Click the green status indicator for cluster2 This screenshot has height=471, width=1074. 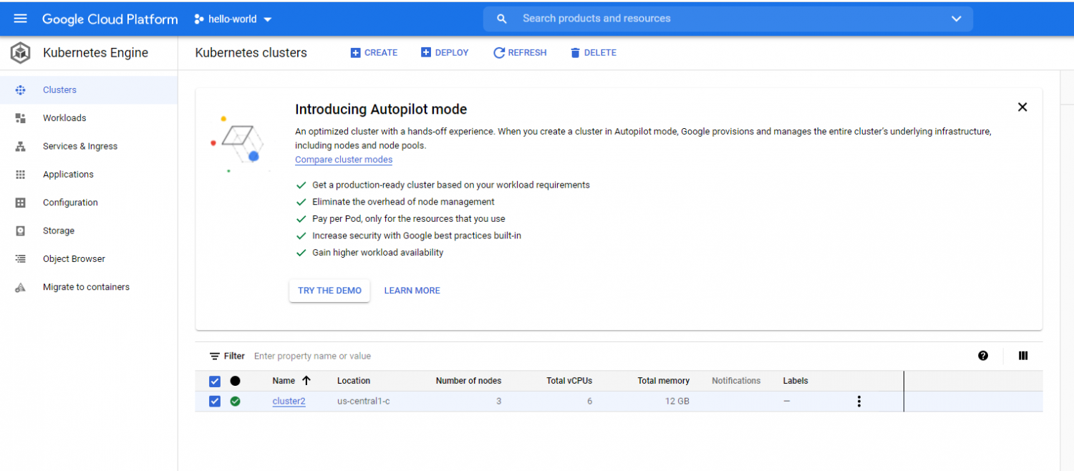235,401
